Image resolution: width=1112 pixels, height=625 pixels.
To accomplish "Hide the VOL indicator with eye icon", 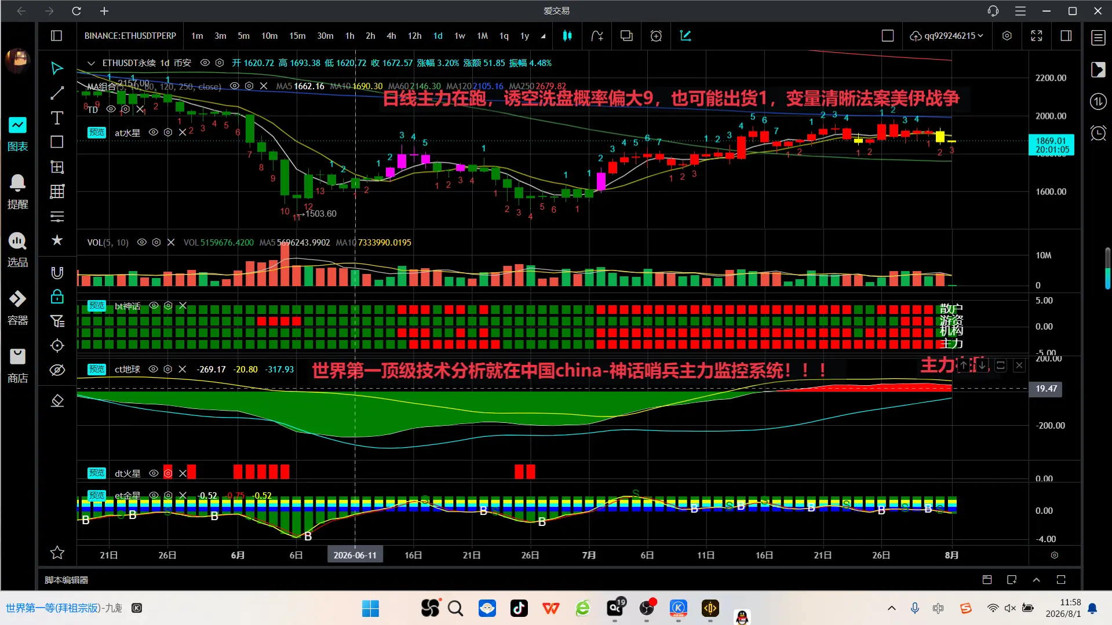I will [142, 242].
